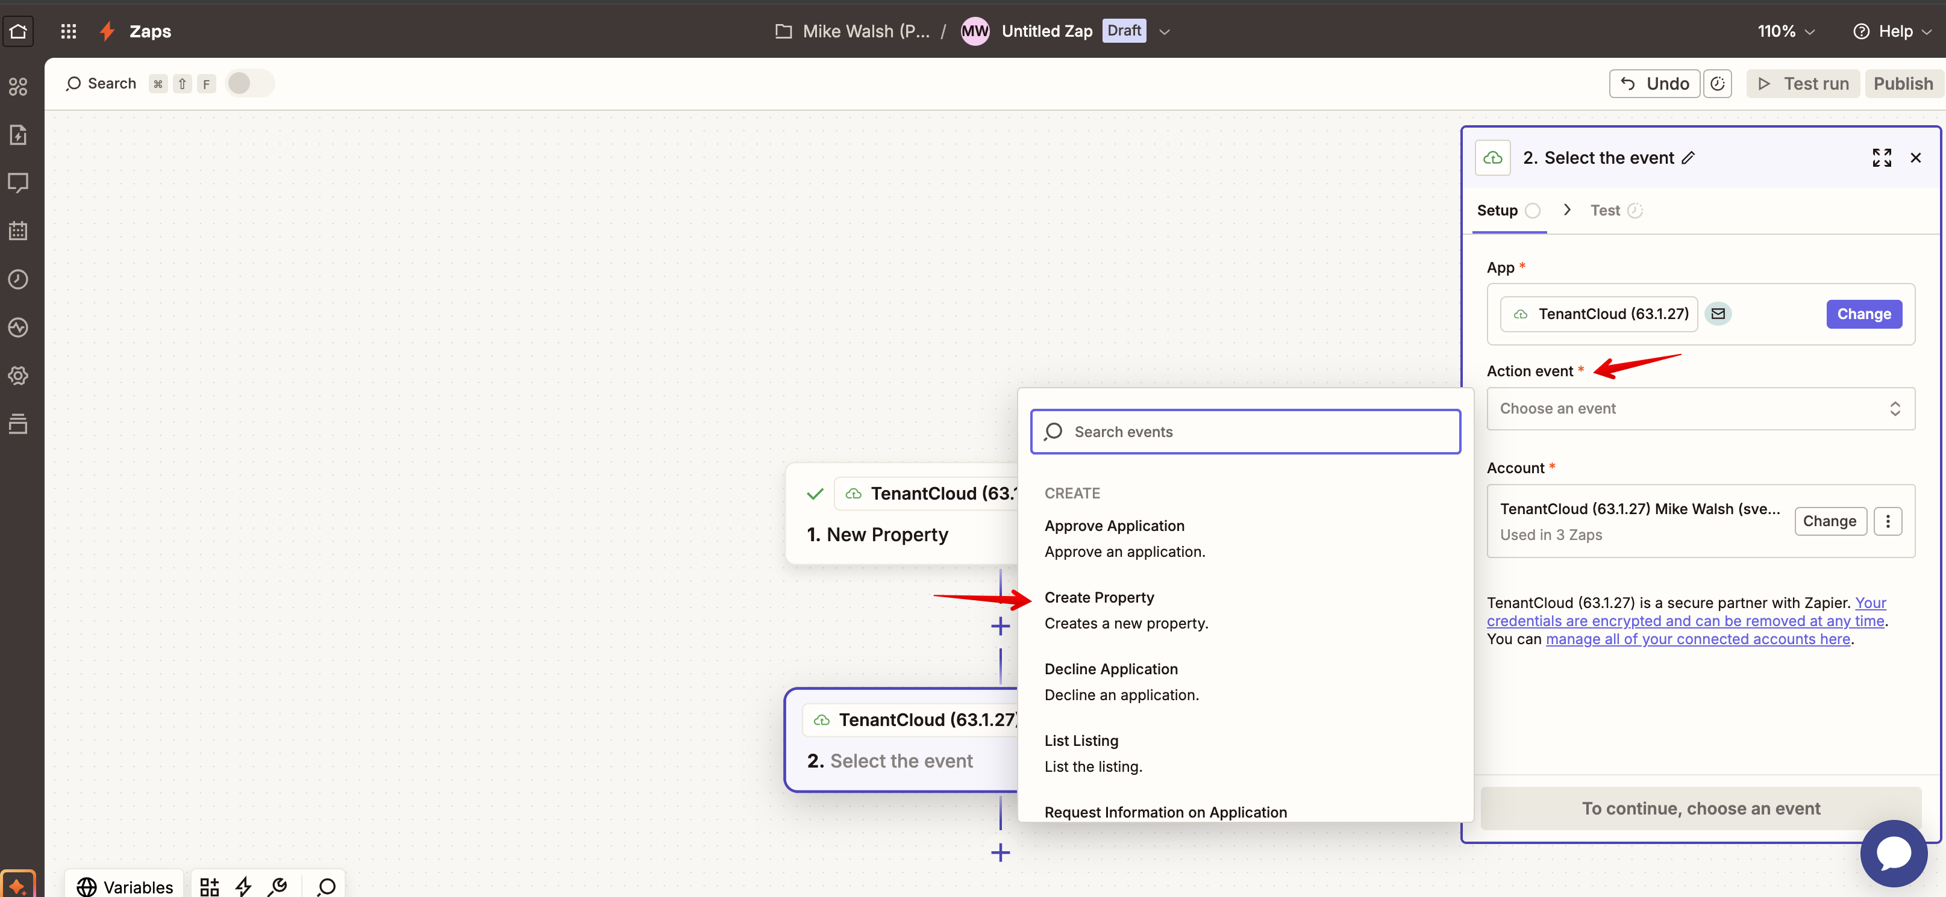1946x897 pixels.
Task: Open the Help menu dropdown
Action: [x=1892, y=31]
